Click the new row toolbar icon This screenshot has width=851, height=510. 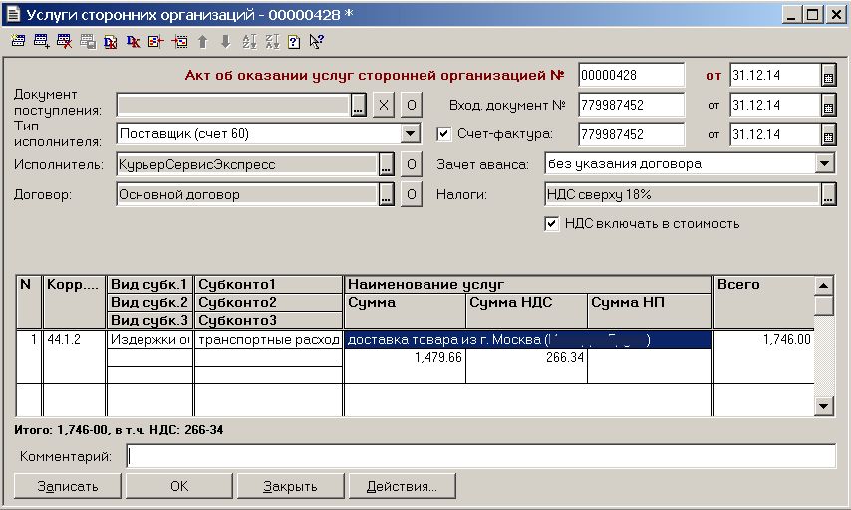(x=18, y=41)
